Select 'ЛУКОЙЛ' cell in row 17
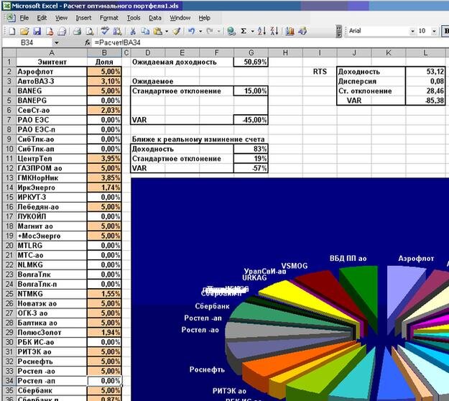Image resolution: width=449 pixels, height=401 pixels. tap(52, 216)
